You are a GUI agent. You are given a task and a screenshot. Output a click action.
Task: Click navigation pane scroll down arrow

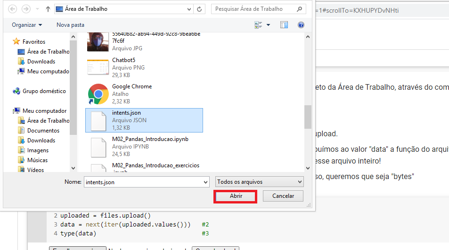[x=73, y=168]
